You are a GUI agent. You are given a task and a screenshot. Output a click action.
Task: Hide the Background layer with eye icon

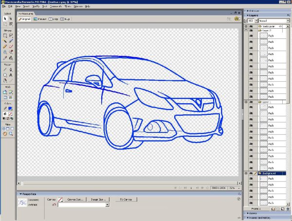tap(252, 173)
